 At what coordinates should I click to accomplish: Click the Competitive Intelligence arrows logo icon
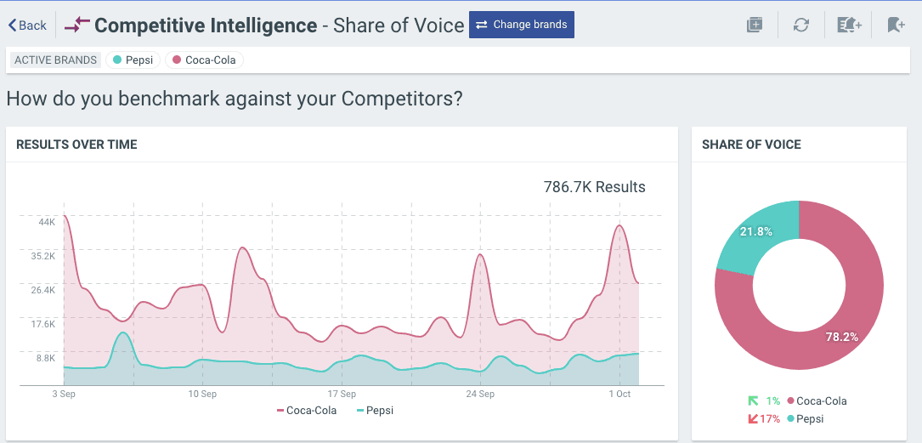pos(76,26)
